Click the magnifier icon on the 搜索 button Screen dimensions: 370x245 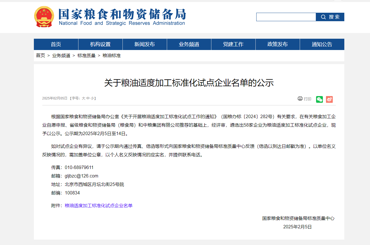[x=323, y=17]
